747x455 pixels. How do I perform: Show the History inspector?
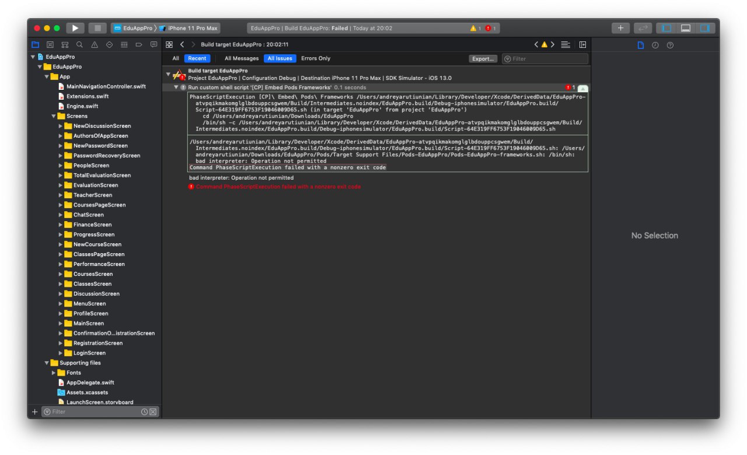tap(655, 45)
